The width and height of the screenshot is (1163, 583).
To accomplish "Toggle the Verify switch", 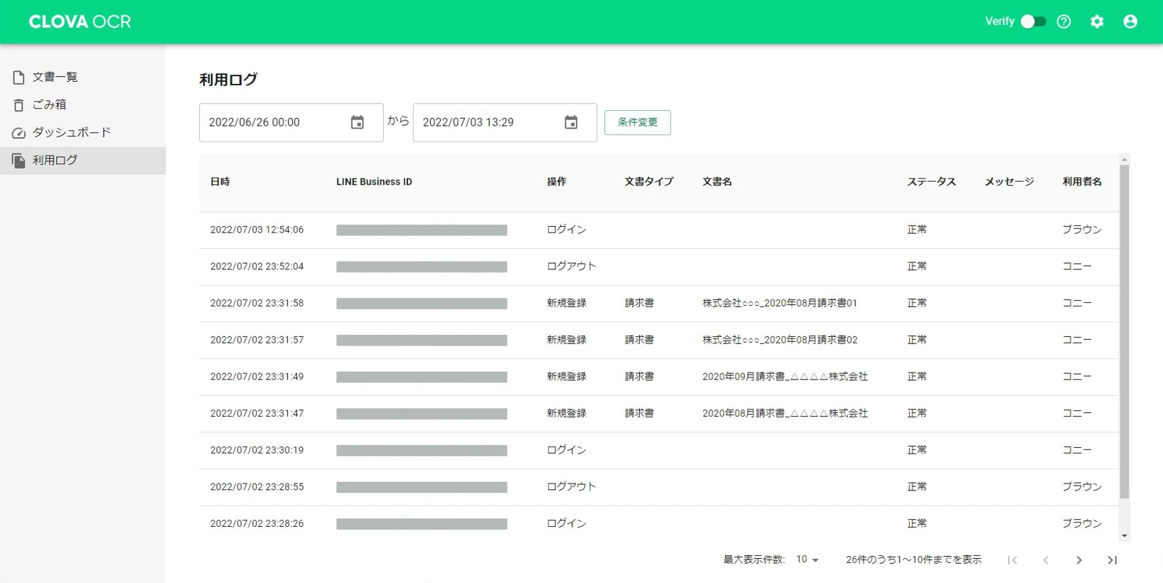I will [x=1033, y=21].
